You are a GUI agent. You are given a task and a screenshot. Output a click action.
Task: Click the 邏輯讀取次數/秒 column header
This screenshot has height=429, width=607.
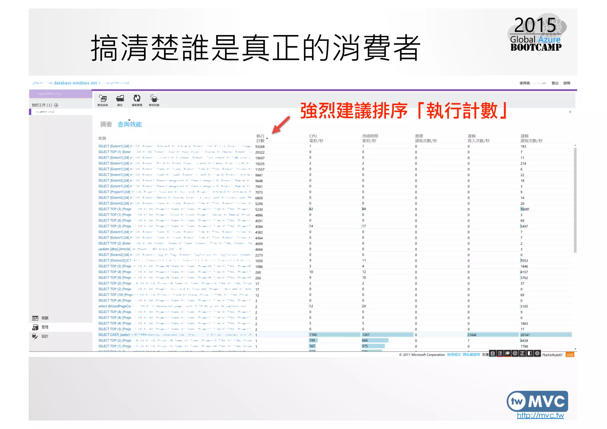coord(531,138)
